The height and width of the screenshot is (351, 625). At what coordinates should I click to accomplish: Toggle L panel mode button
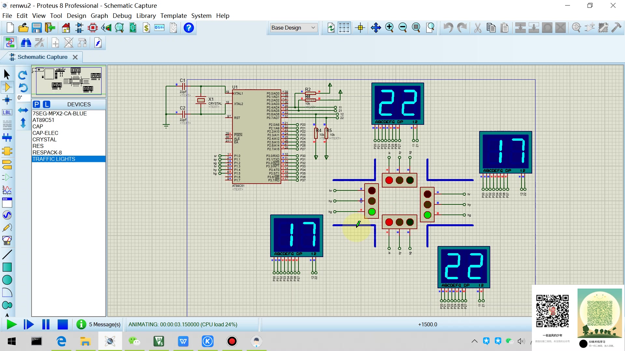pyautogui.click(x=46, y=104)
